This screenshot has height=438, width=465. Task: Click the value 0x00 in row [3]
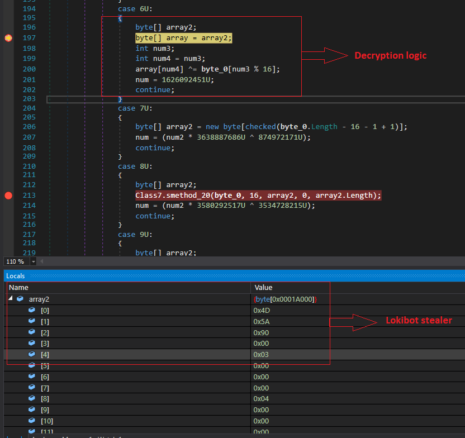pyautogui.click(x=261, y=344)
